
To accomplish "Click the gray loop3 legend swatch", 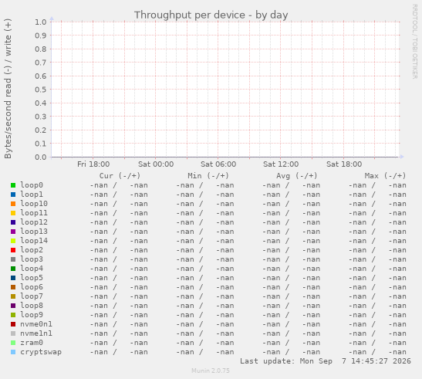I will pyautogui.click(x=13, y=259).
